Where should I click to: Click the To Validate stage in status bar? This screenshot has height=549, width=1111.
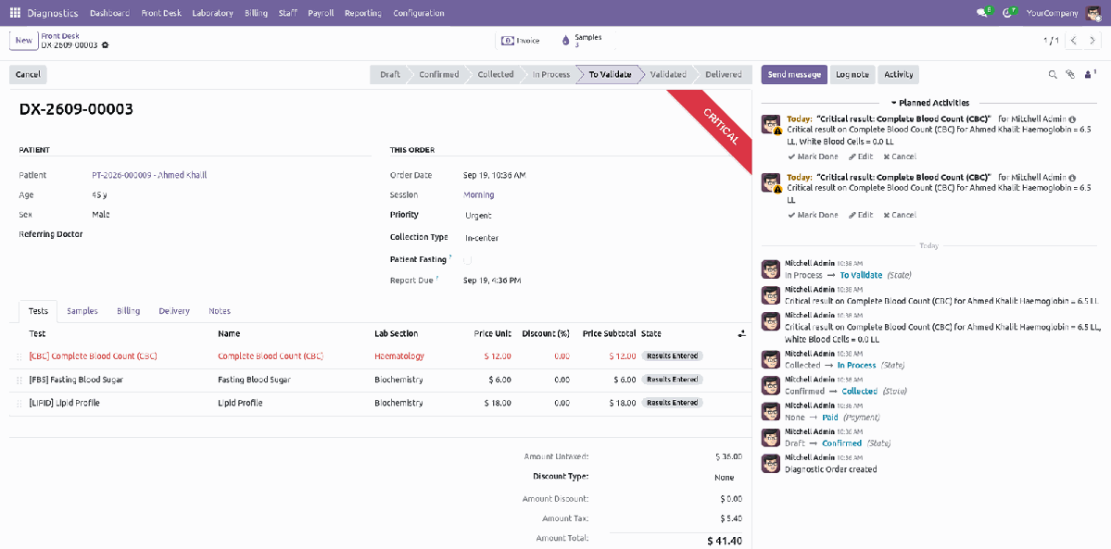pos(610,74)
